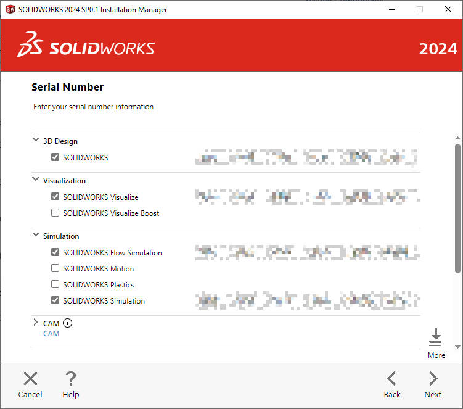Click the SOLIDWORKS Flow Simulation serial number field
The width and height of the screenshot is (463, 409).
click(x=306, y=252)
